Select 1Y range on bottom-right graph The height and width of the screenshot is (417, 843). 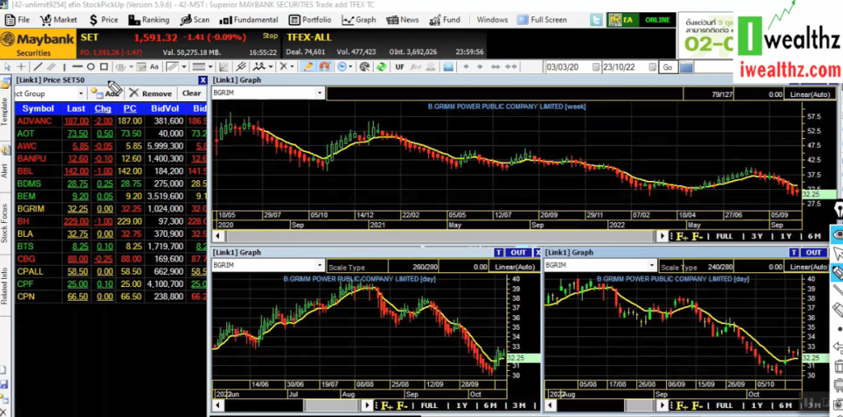[757, 405]
